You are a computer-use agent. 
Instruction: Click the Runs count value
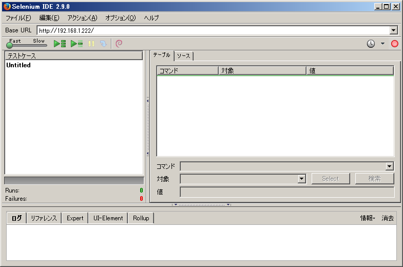141,190
